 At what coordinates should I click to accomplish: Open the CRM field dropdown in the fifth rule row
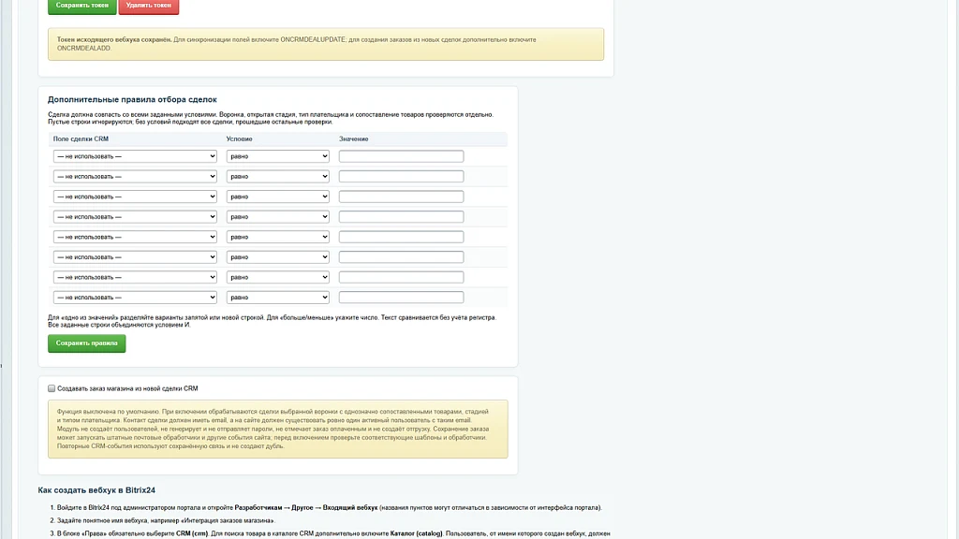(135, 237)
